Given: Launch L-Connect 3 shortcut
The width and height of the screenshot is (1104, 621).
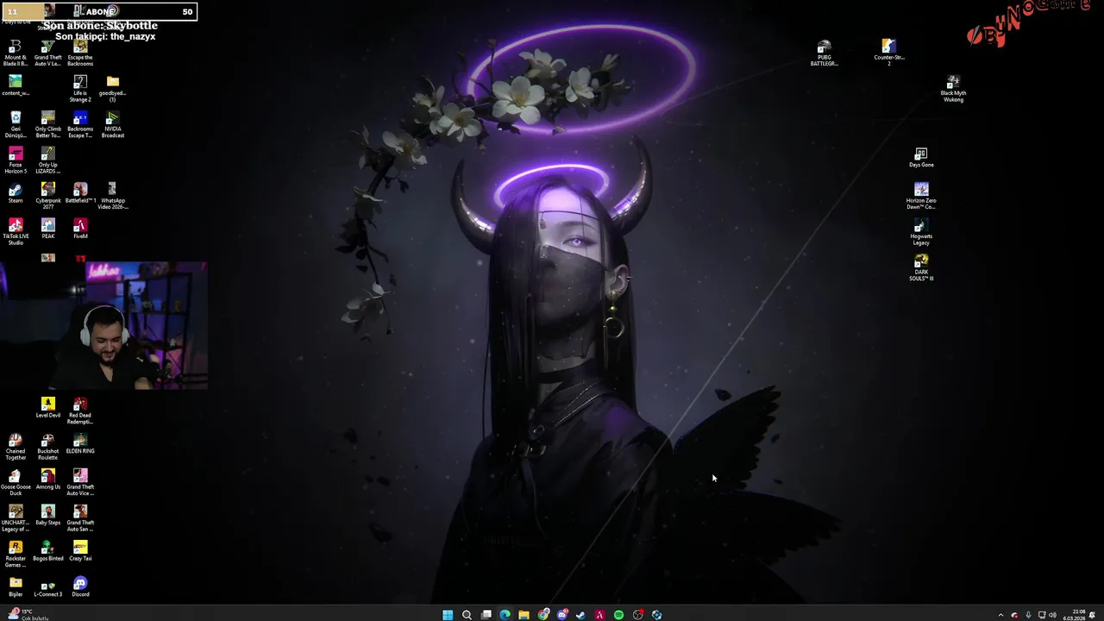Looking at the screenshot, I should point(48,586).
